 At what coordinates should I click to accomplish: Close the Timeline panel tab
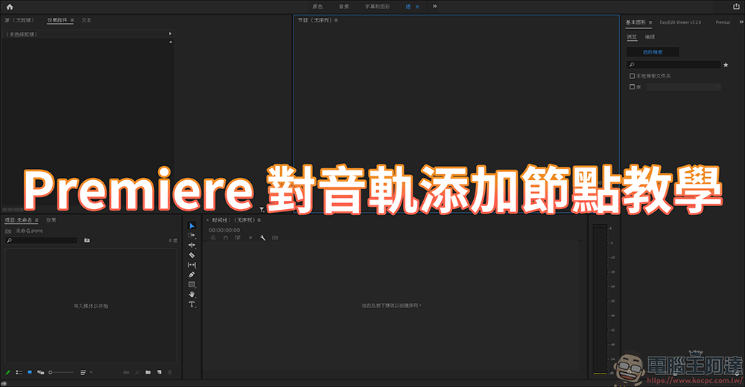click(x=208, y=220)
